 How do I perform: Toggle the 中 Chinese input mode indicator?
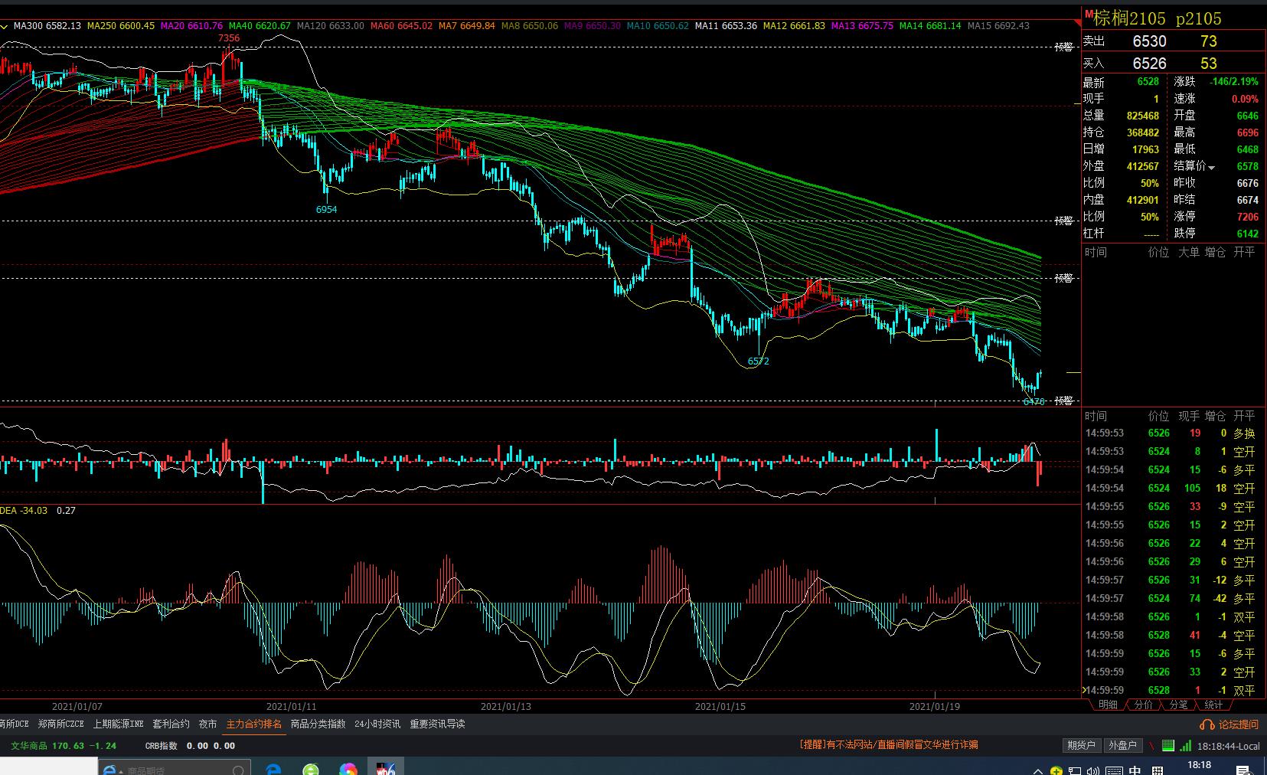[1135, 770]
